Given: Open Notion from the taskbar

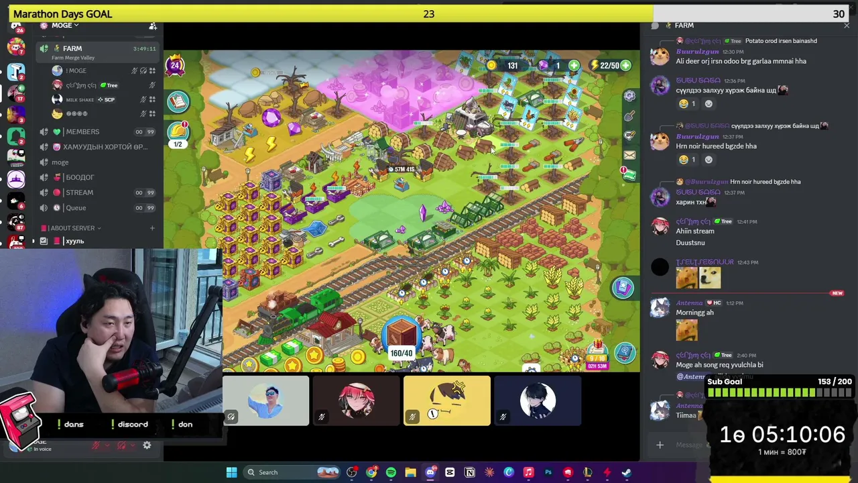Looking at the screenshot, I should pos(469,472).
